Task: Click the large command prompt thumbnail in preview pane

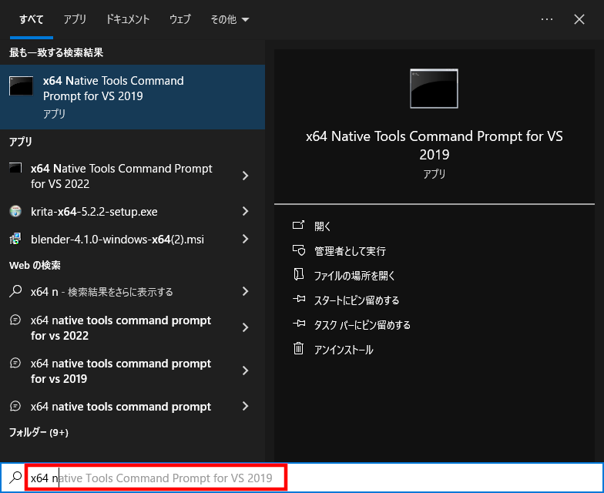Action: 435,89
